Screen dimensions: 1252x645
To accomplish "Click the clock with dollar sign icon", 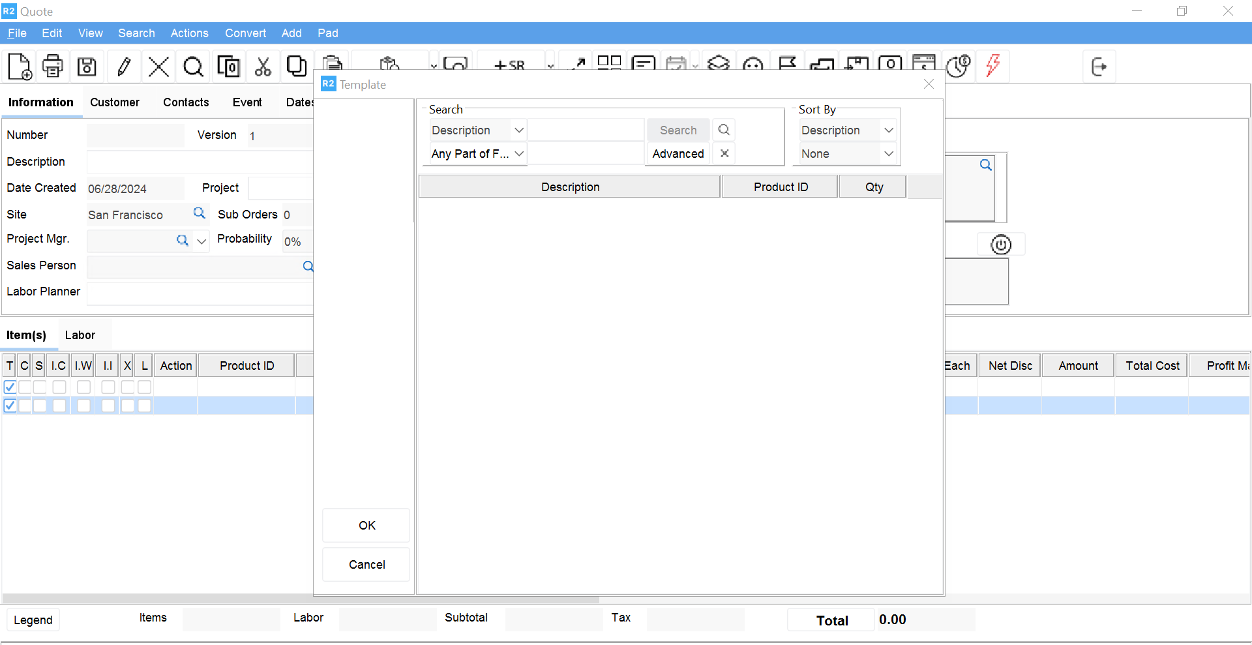I will (x=958, y=66).
